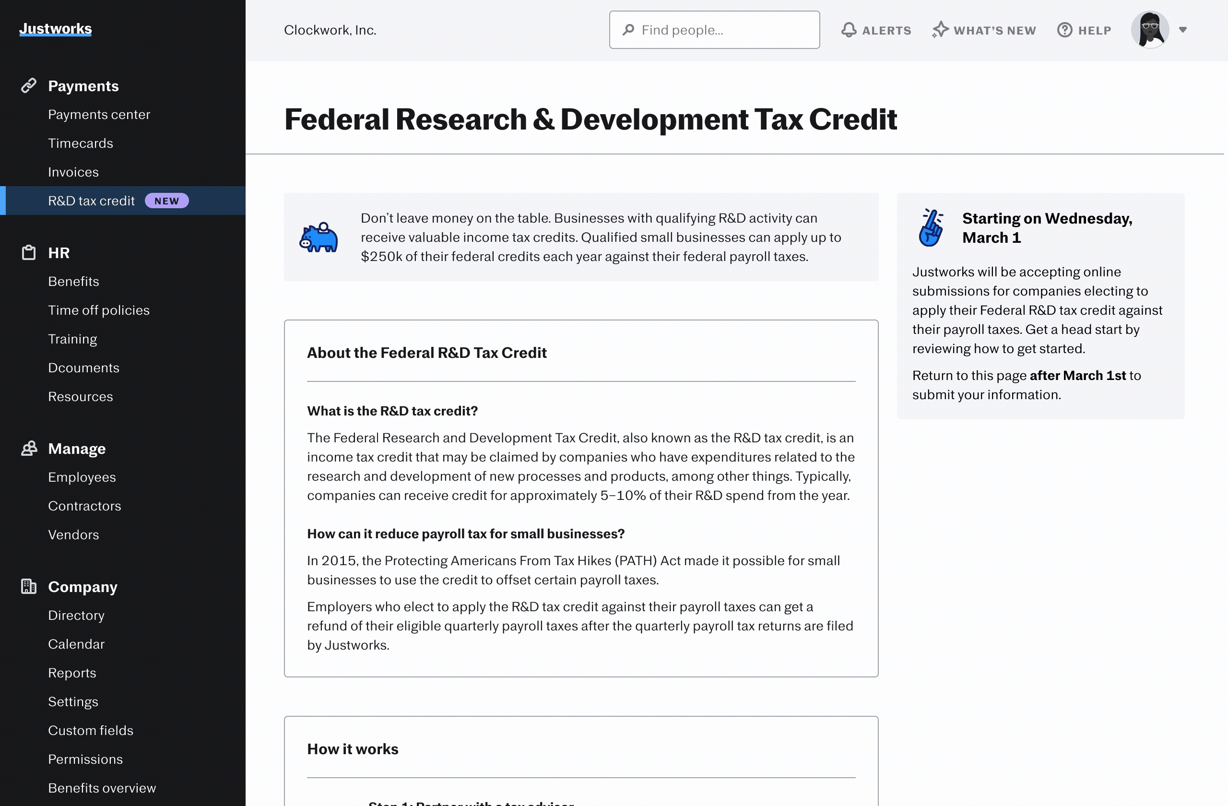Go to Payments center

coord(99,115)
